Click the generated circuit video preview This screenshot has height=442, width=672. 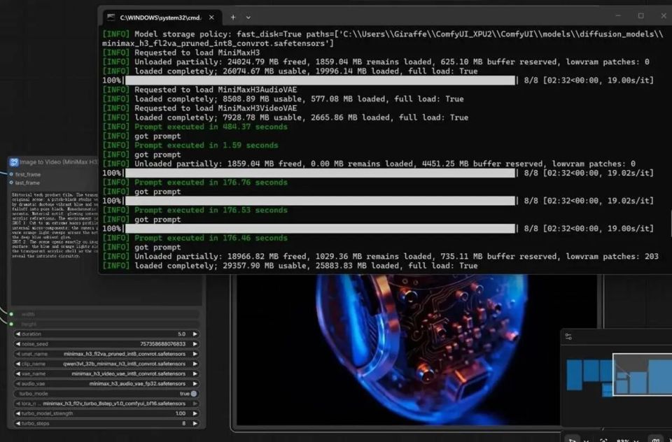tap(416, 350)
